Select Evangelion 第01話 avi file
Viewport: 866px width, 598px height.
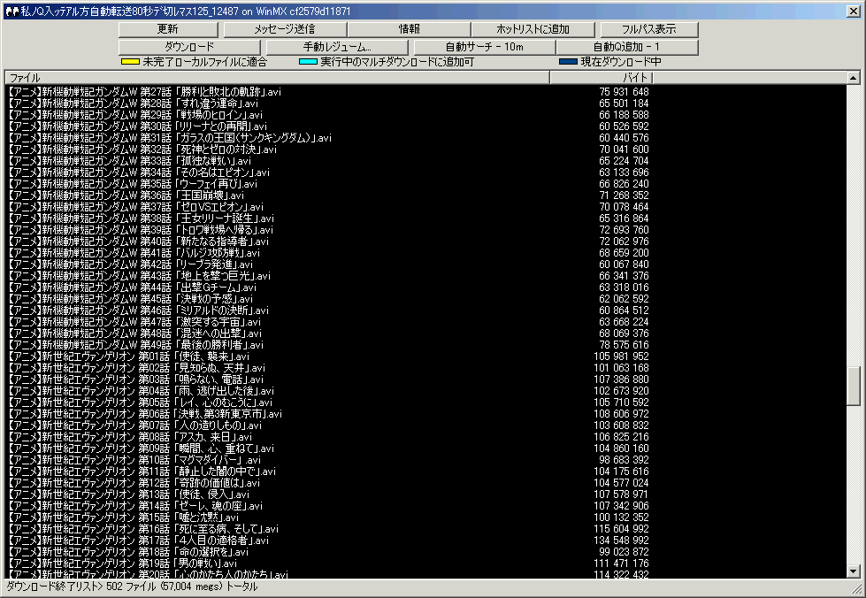coord(128,356)
